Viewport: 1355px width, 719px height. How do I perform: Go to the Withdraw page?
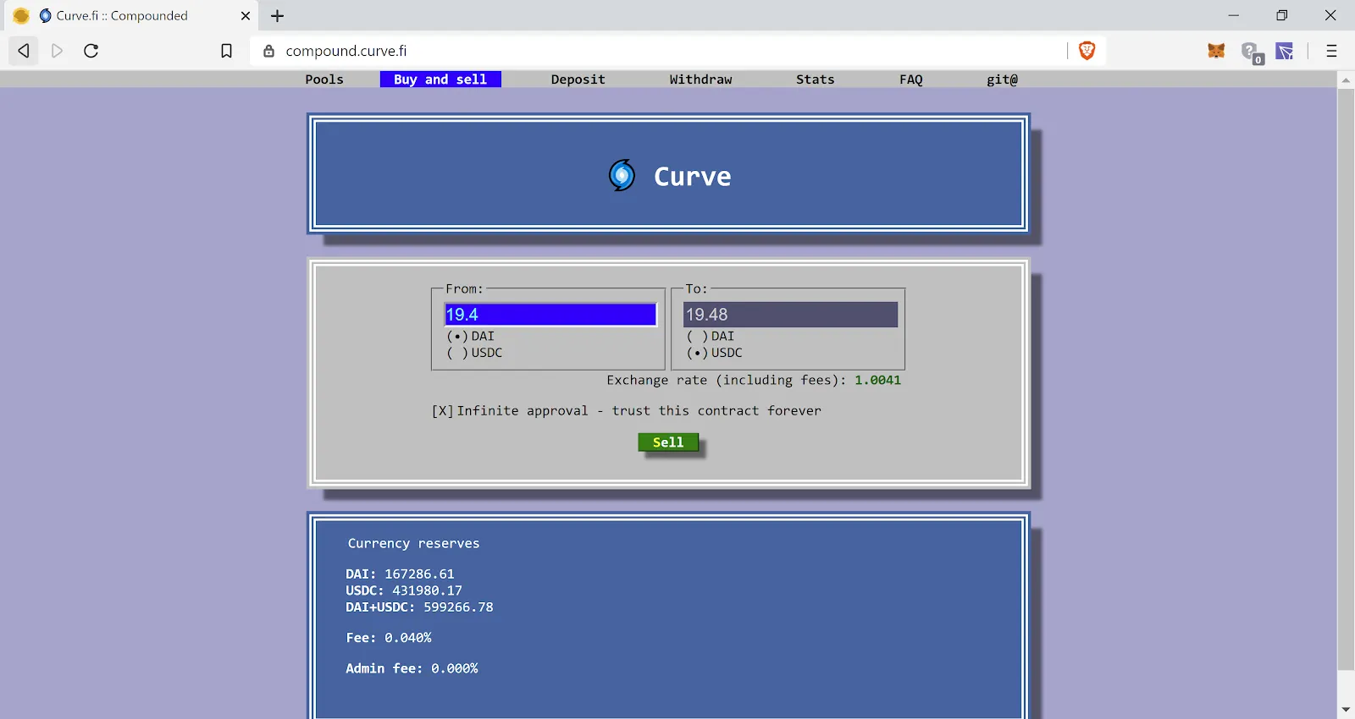700,80
